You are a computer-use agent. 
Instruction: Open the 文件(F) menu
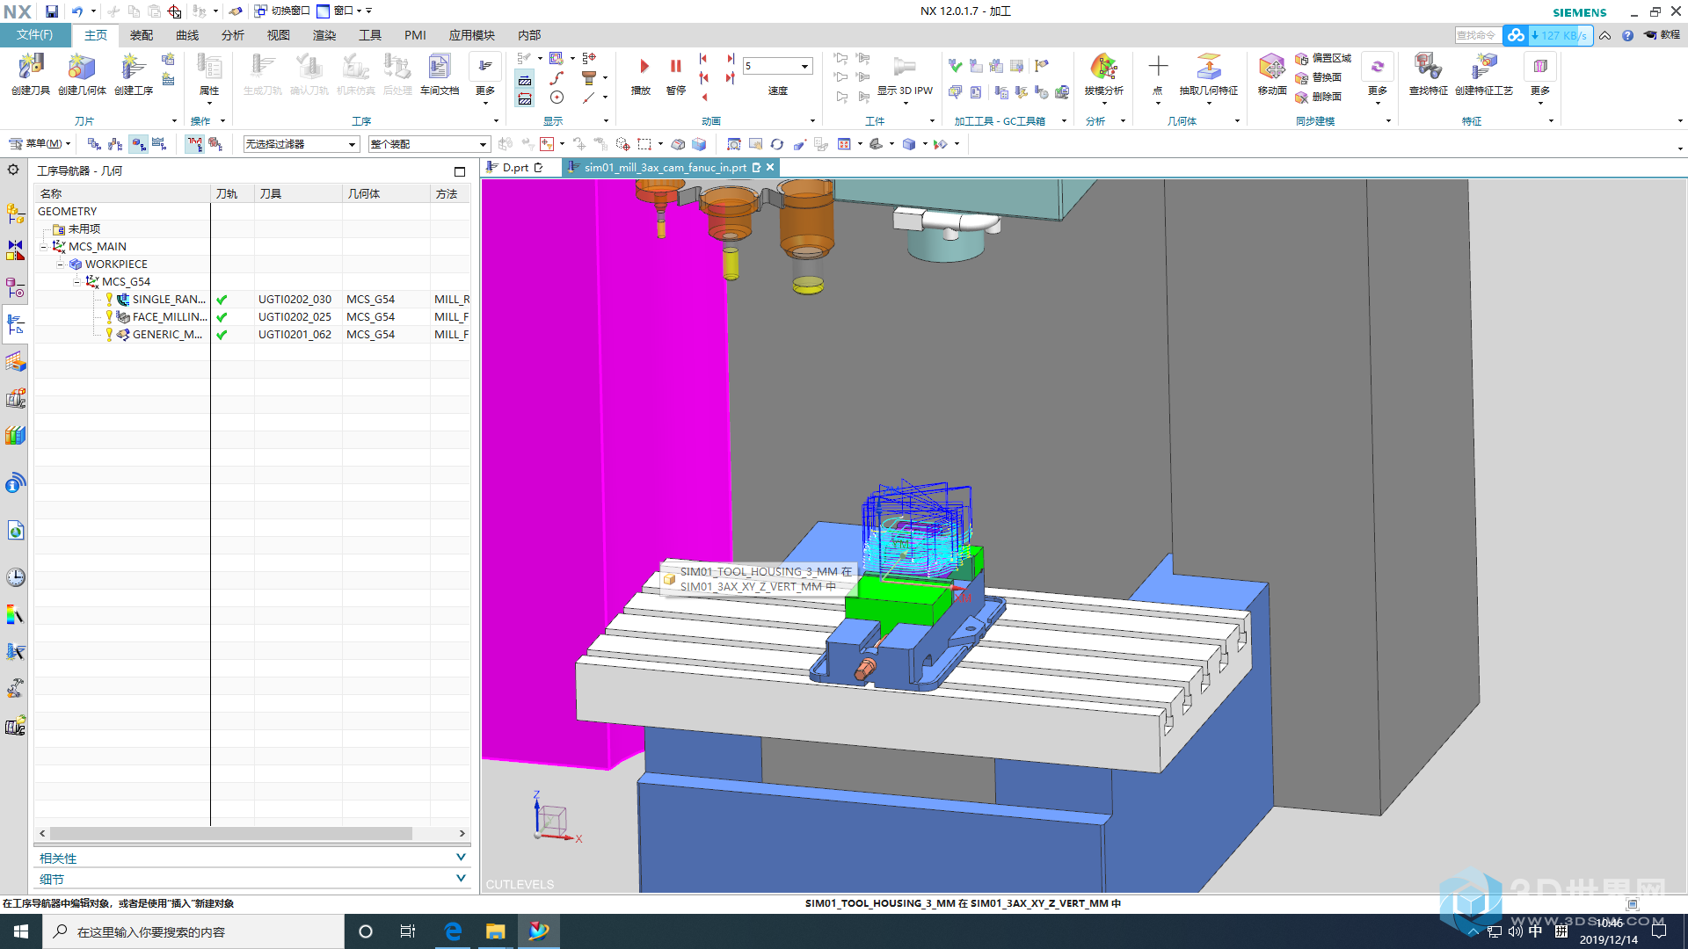pyautogui.click(x=34, y=35)
